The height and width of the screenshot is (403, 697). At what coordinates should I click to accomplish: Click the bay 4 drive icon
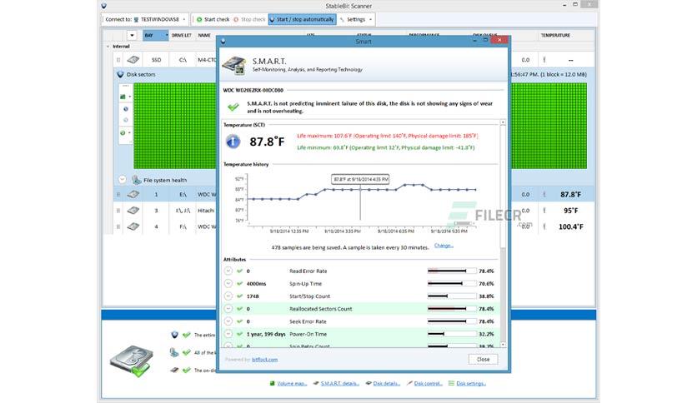click(x=133, y=226)
